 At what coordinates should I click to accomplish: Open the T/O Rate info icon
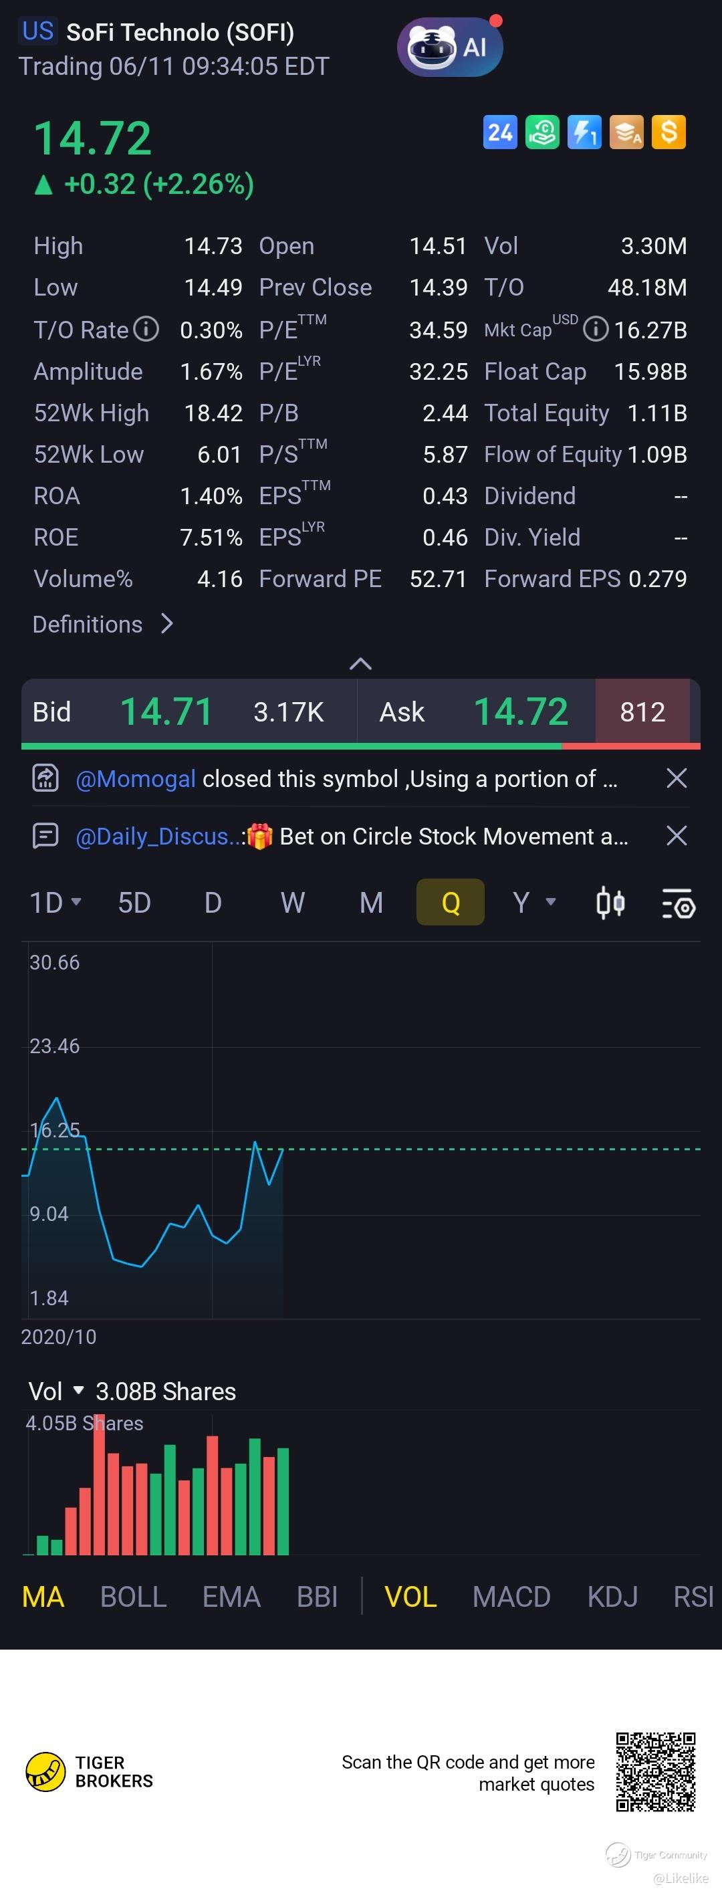146,329
